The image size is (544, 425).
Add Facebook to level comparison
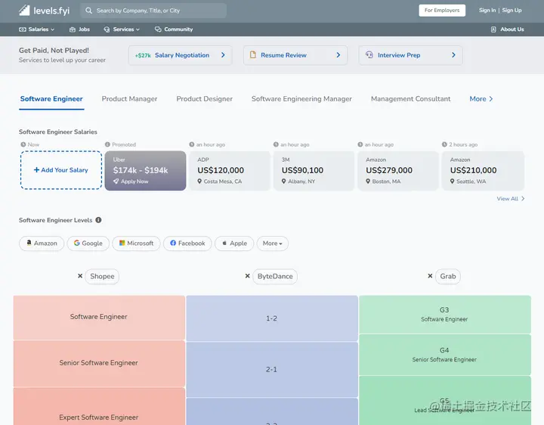click(x=187, y=244)
